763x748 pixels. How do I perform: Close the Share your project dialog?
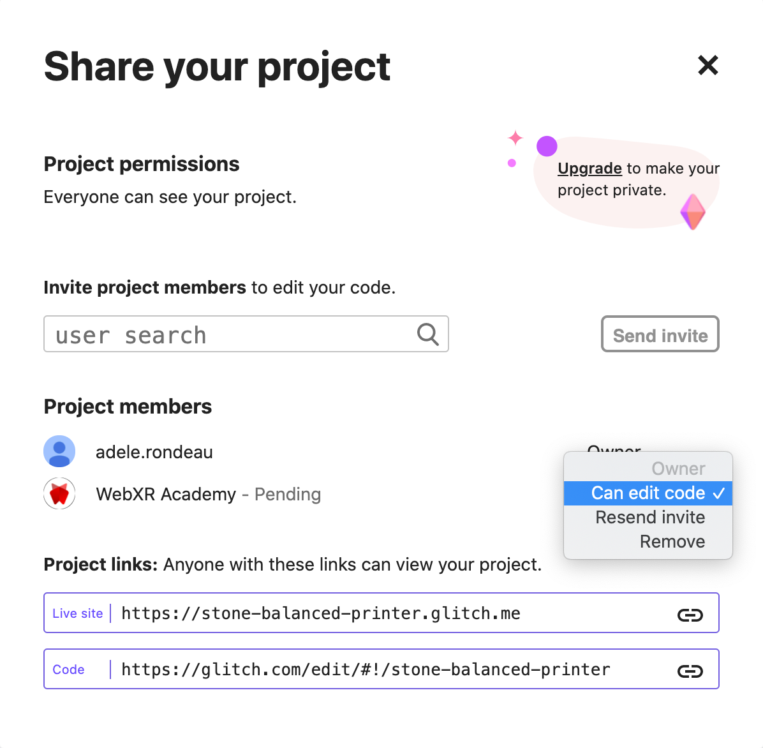(x=708, y=65)
